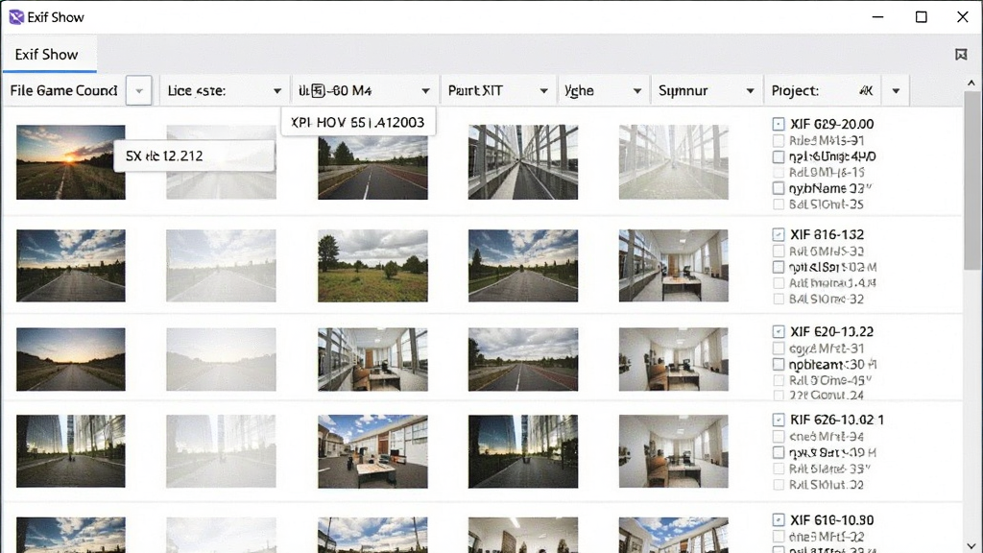This screenshot has height=553, width=983.
Task: Select the sunset field thumbnail in XIF 629-20.00 row
Action: (x=71, y=162)
